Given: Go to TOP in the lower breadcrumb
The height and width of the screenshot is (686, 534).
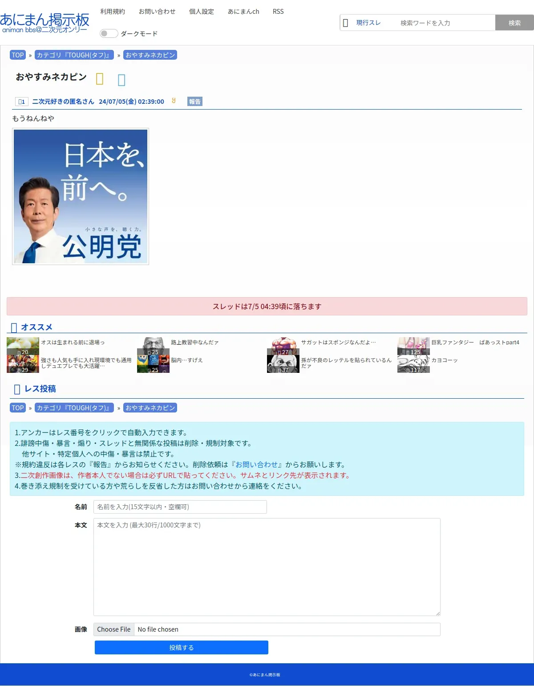Looking at the screenshot, I should click(x=18, y=408).
